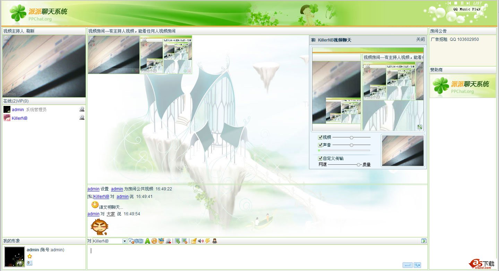Viewport: 499px width, 271px height.
Task: Open the smiley emoticon picker
Action: coord(154,241)
